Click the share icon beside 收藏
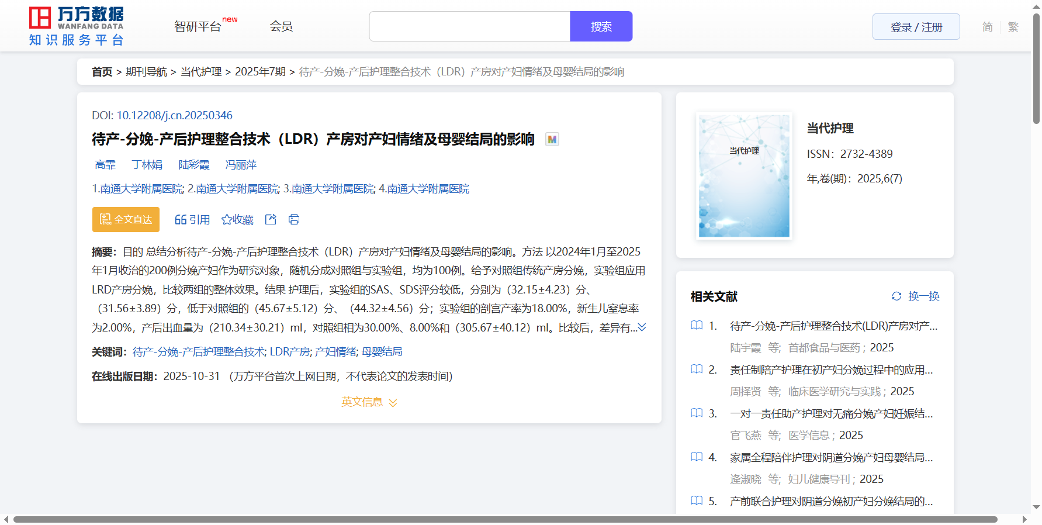1042x525 pixels. [x=271, y=219]
